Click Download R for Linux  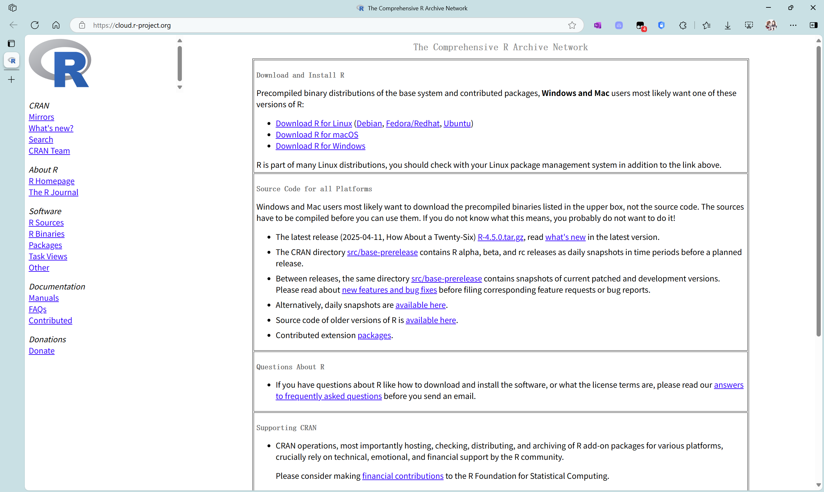(x=314, y=123)
